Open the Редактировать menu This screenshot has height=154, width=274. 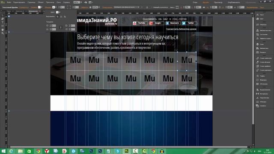[x=19, y=2]
